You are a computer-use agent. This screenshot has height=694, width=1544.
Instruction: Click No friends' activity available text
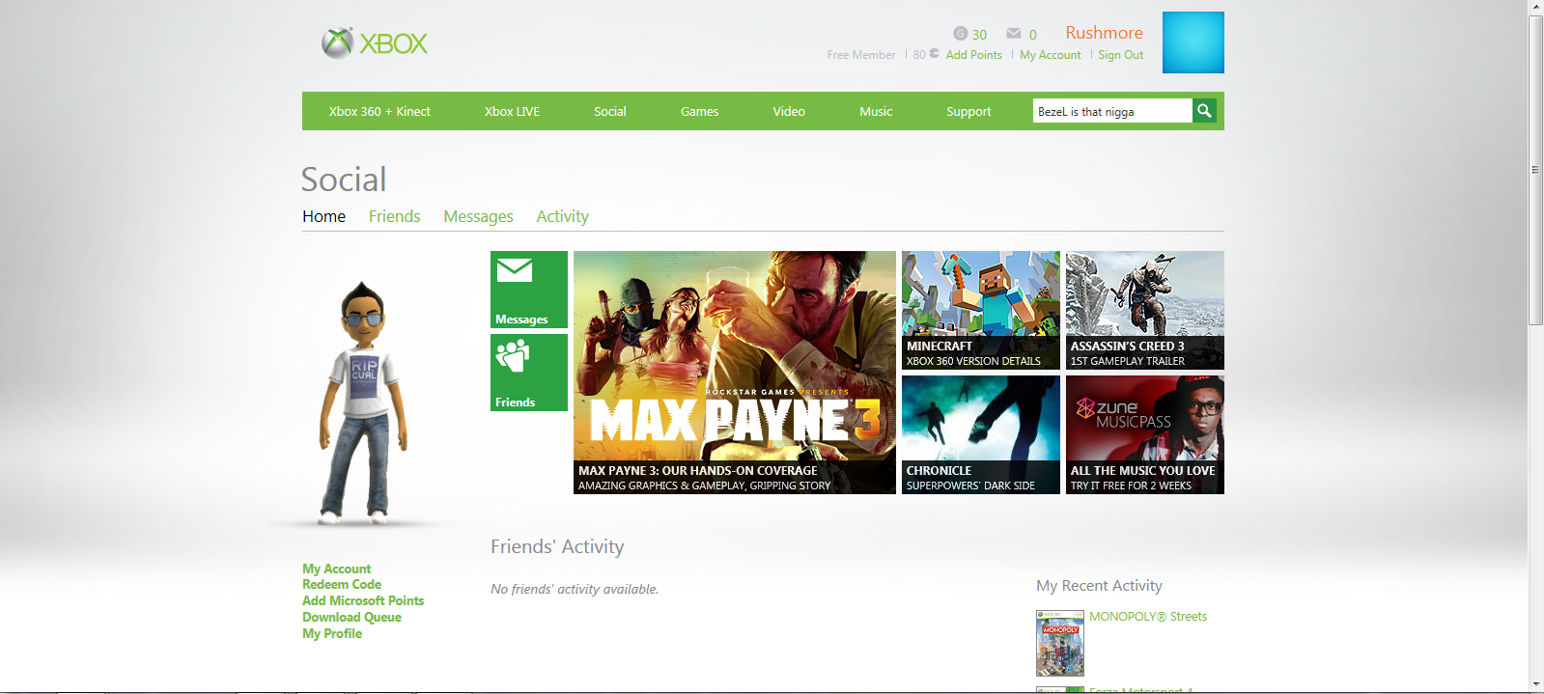pyautogui.click(x=575, y=589)
